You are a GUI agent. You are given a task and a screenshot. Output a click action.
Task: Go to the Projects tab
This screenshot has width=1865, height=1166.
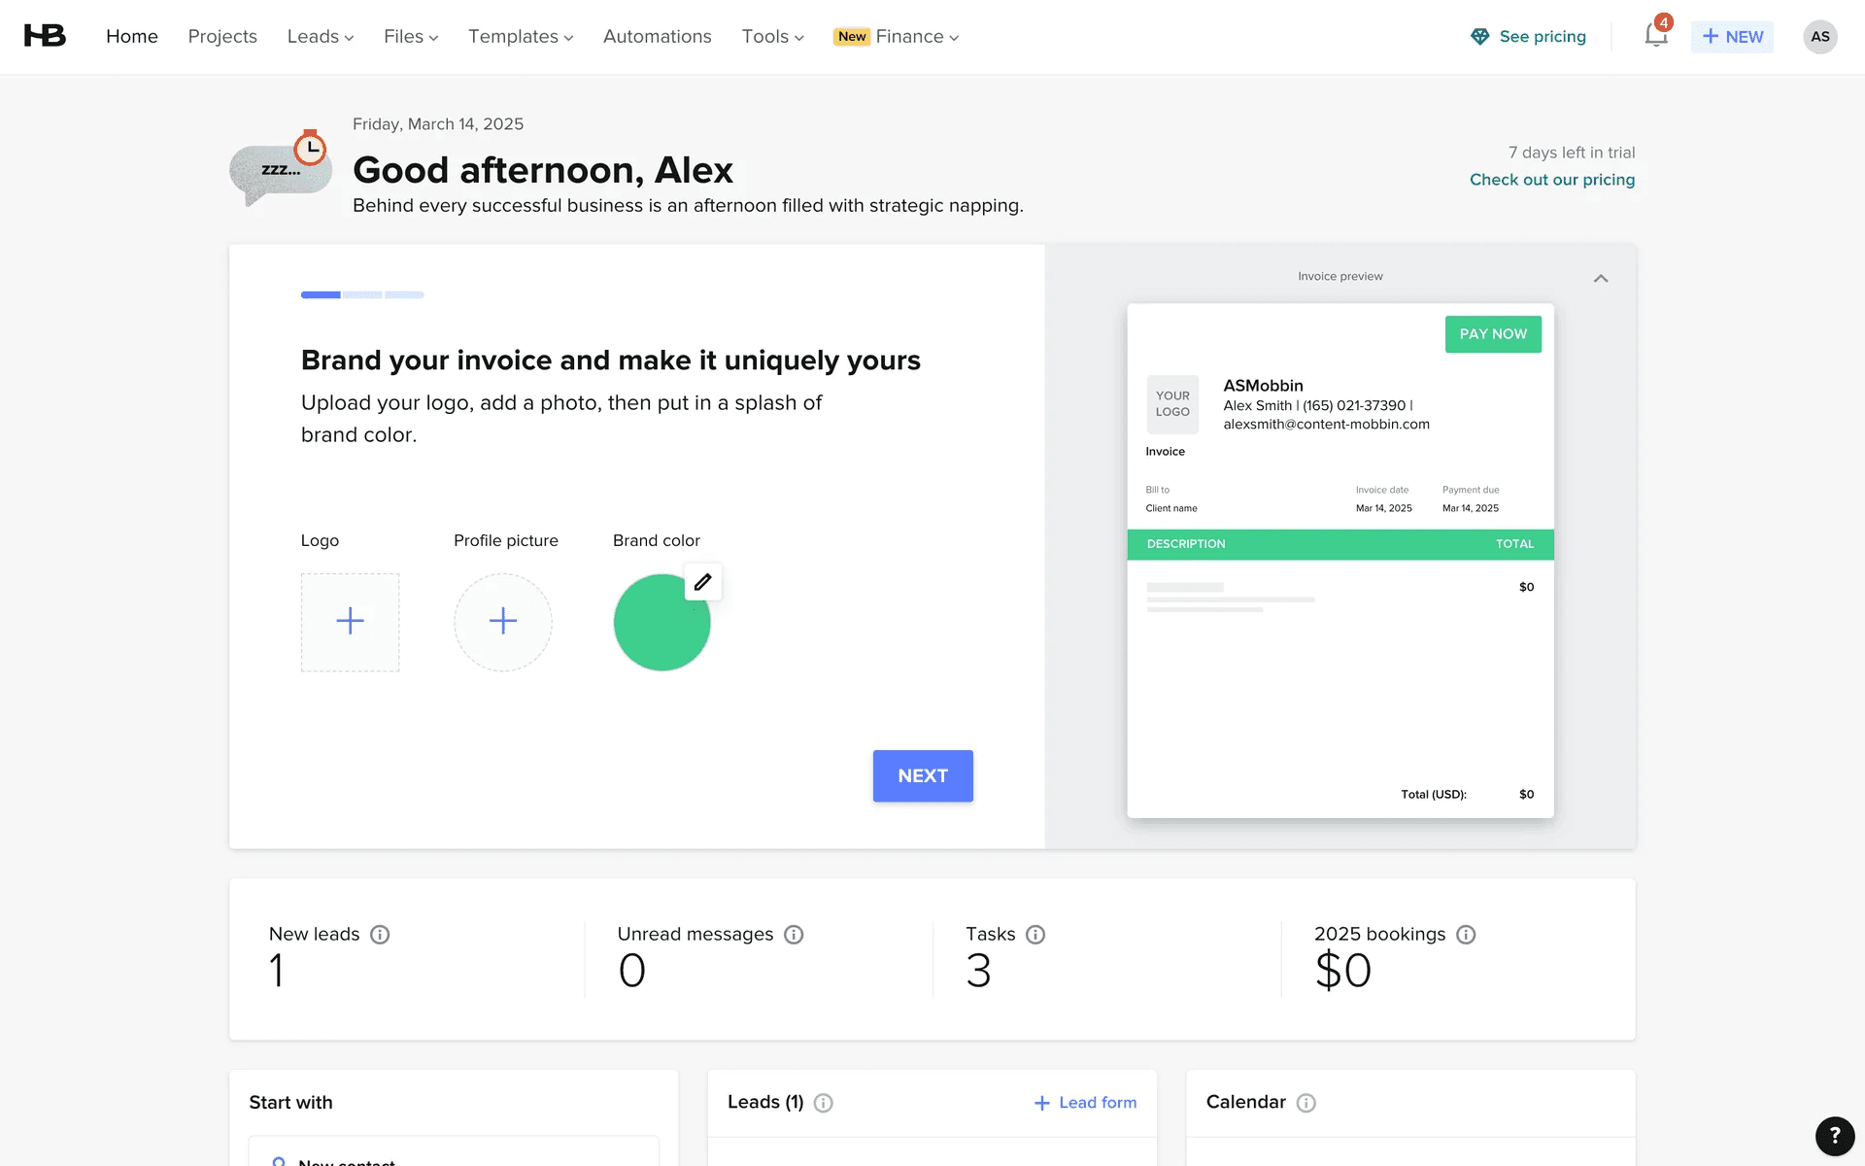point(222,37)
